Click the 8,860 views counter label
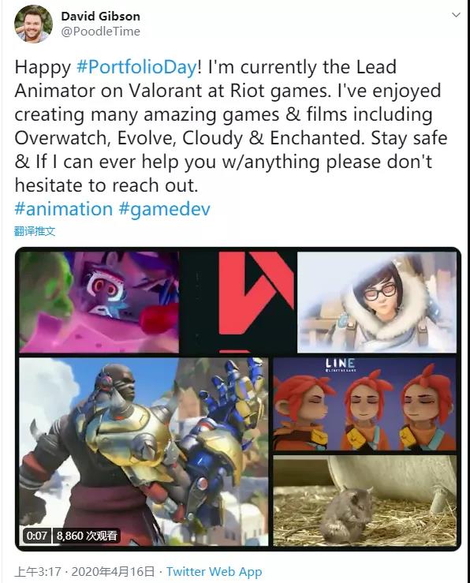Screen dimensions: 470x583 tap(87, 536)
